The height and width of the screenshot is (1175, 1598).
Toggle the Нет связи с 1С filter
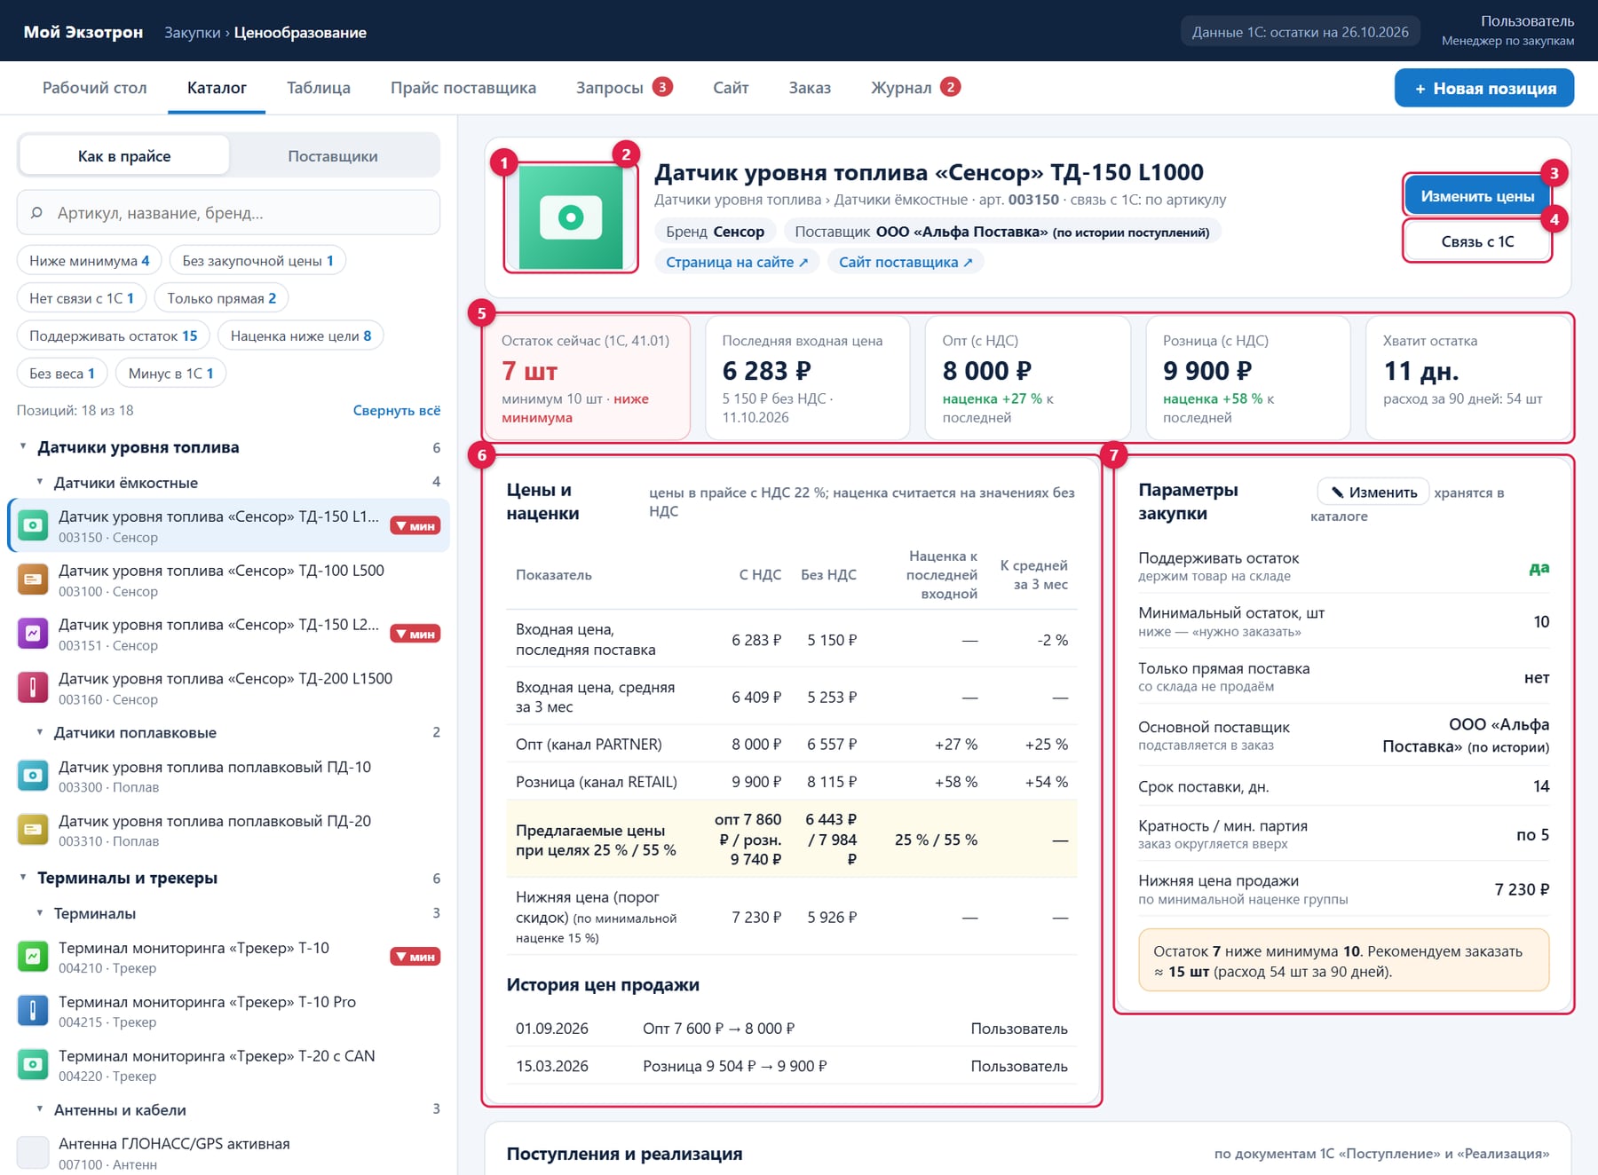pos(81,298)
